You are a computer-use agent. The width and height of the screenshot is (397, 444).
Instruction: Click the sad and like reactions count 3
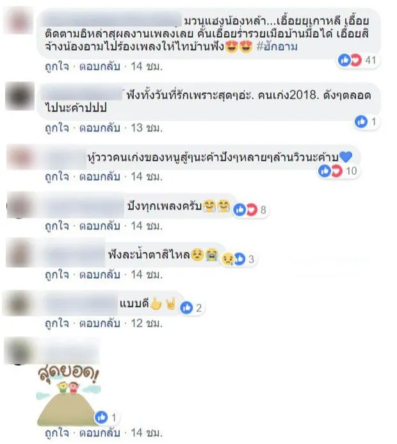point(239,259)
